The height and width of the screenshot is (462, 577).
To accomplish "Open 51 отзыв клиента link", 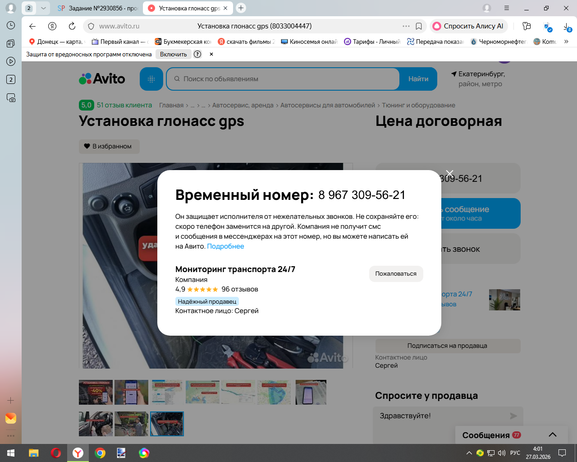I will click(124, 105).
